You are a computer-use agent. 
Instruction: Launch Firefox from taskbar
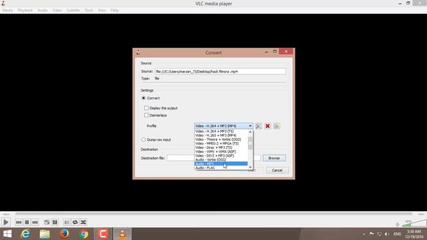pos(64,234)
